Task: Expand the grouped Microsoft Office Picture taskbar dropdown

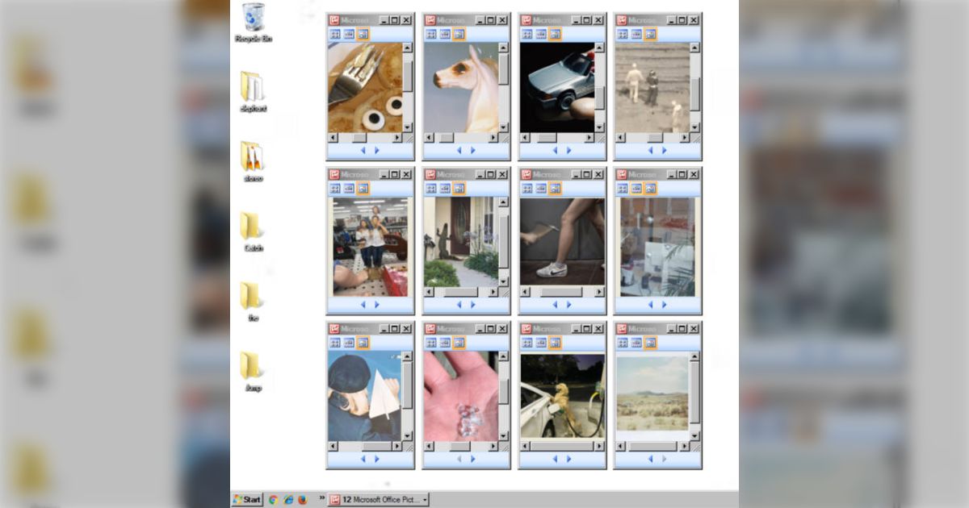Action: click(425, 500)
